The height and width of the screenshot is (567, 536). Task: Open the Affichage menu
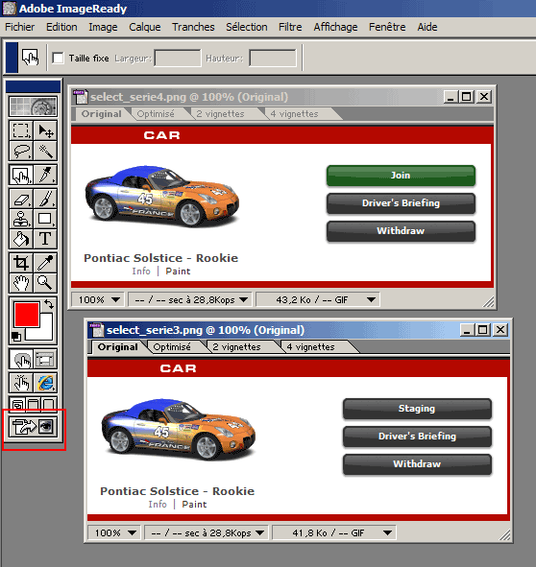[x=336, y=27]
